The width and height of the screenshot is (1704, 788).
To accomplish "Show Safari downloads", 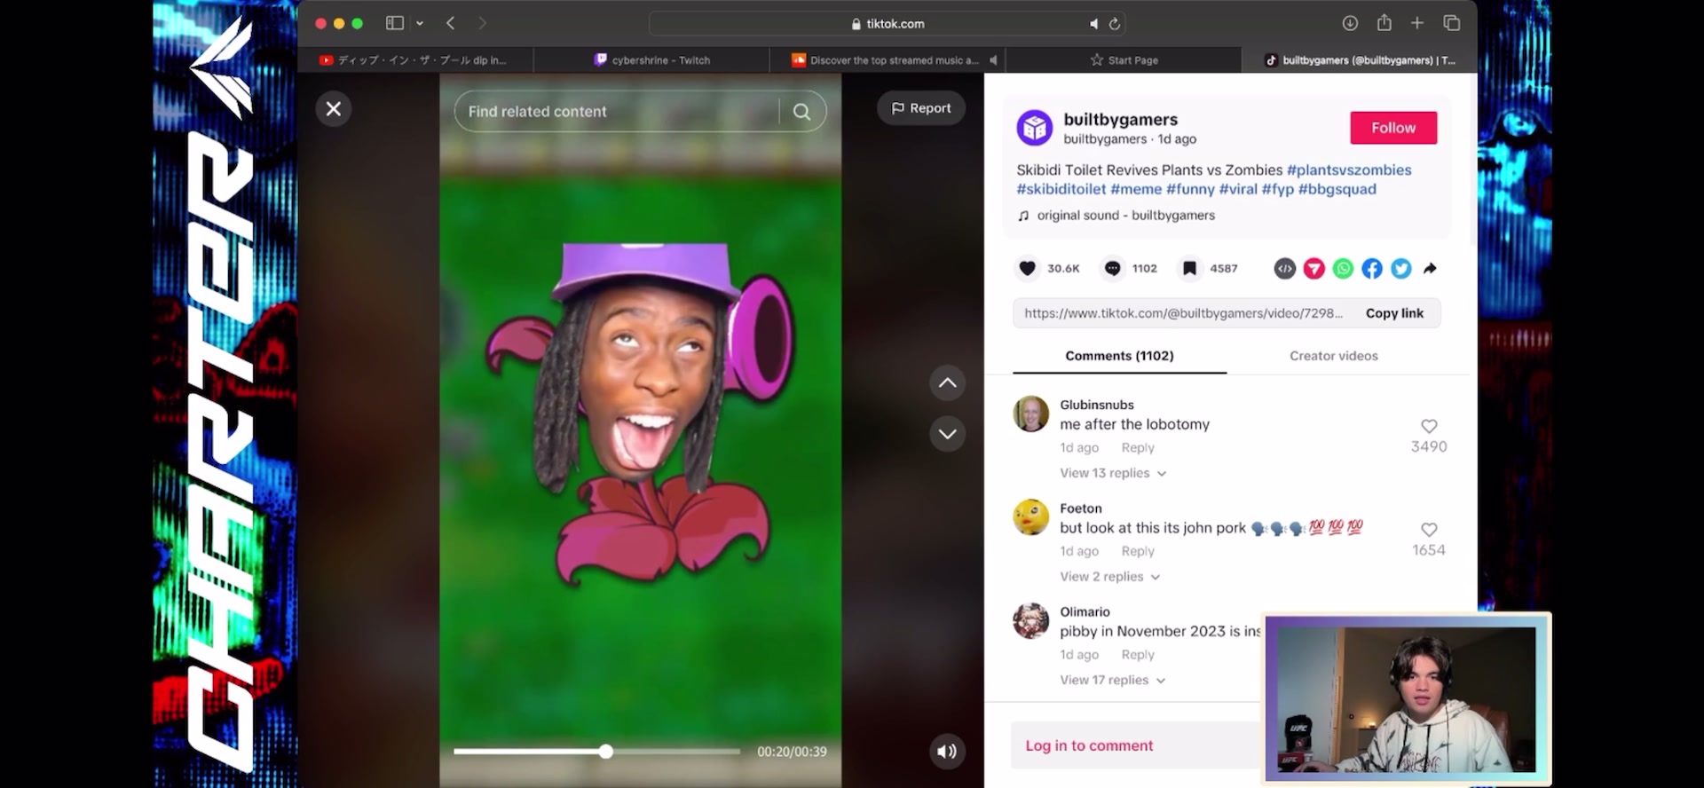I will click(x=1350, y=23).
